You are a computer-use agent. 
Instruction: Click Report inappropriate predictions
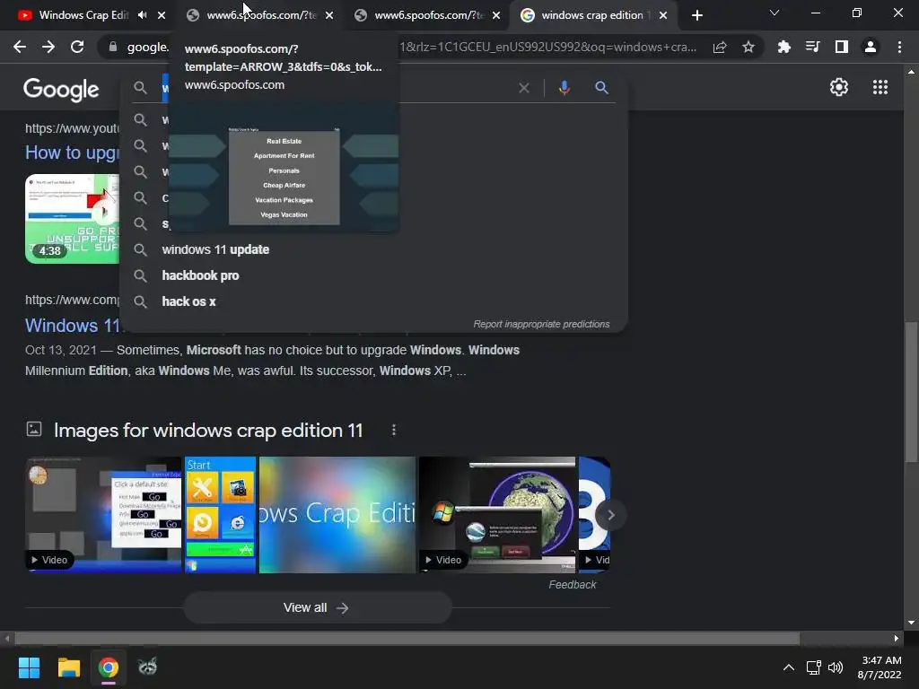point(541,324)
